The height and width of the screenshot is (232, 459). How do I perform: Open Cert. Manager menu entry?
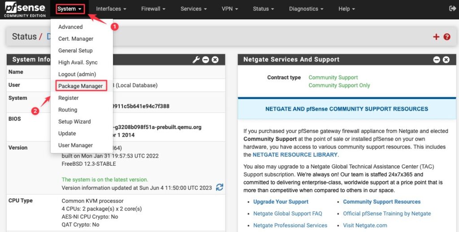[x=76, y=39]
